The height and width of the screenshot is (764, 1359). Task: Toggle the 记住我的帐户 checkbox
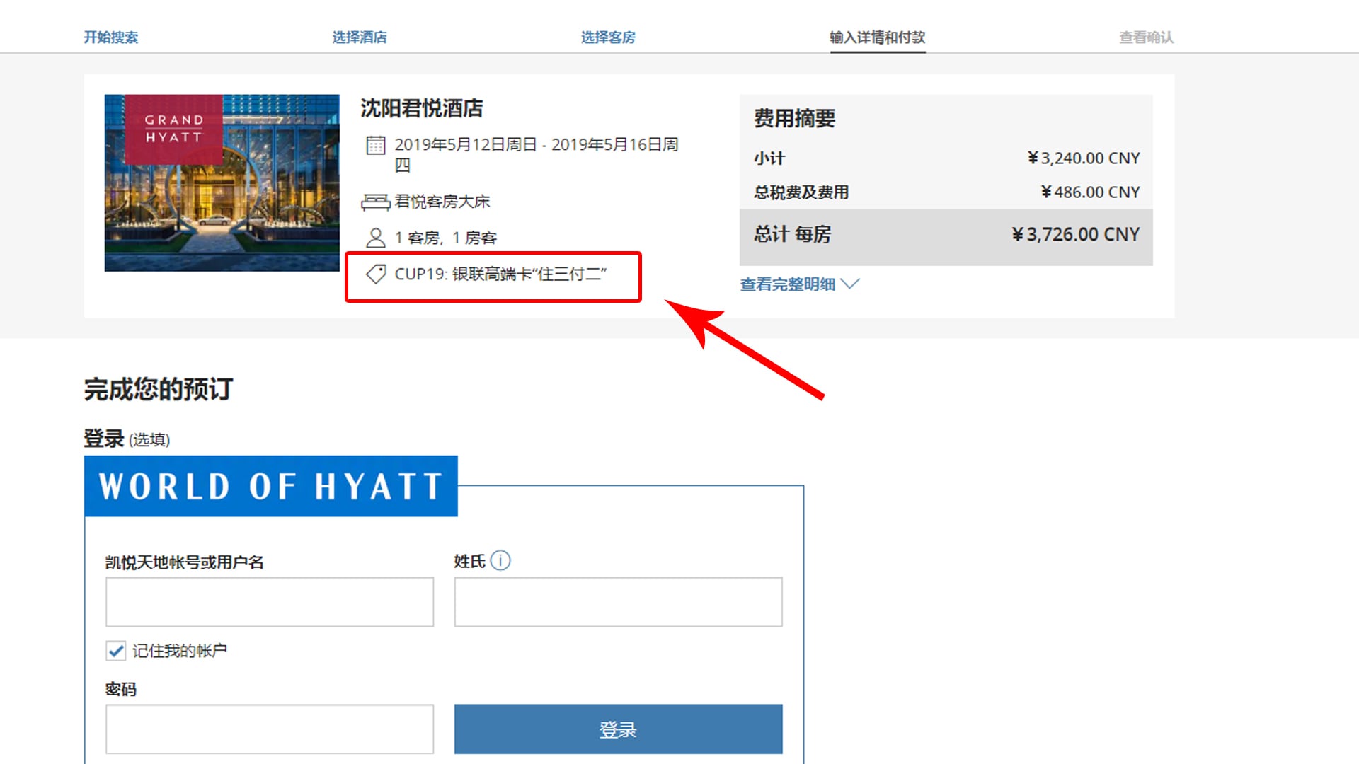(116, 651)
